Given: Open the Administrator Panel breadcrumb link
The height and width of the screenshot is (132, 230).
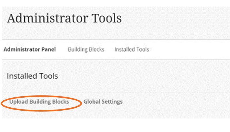Looking at the screenshot, I should coord(30,50).
